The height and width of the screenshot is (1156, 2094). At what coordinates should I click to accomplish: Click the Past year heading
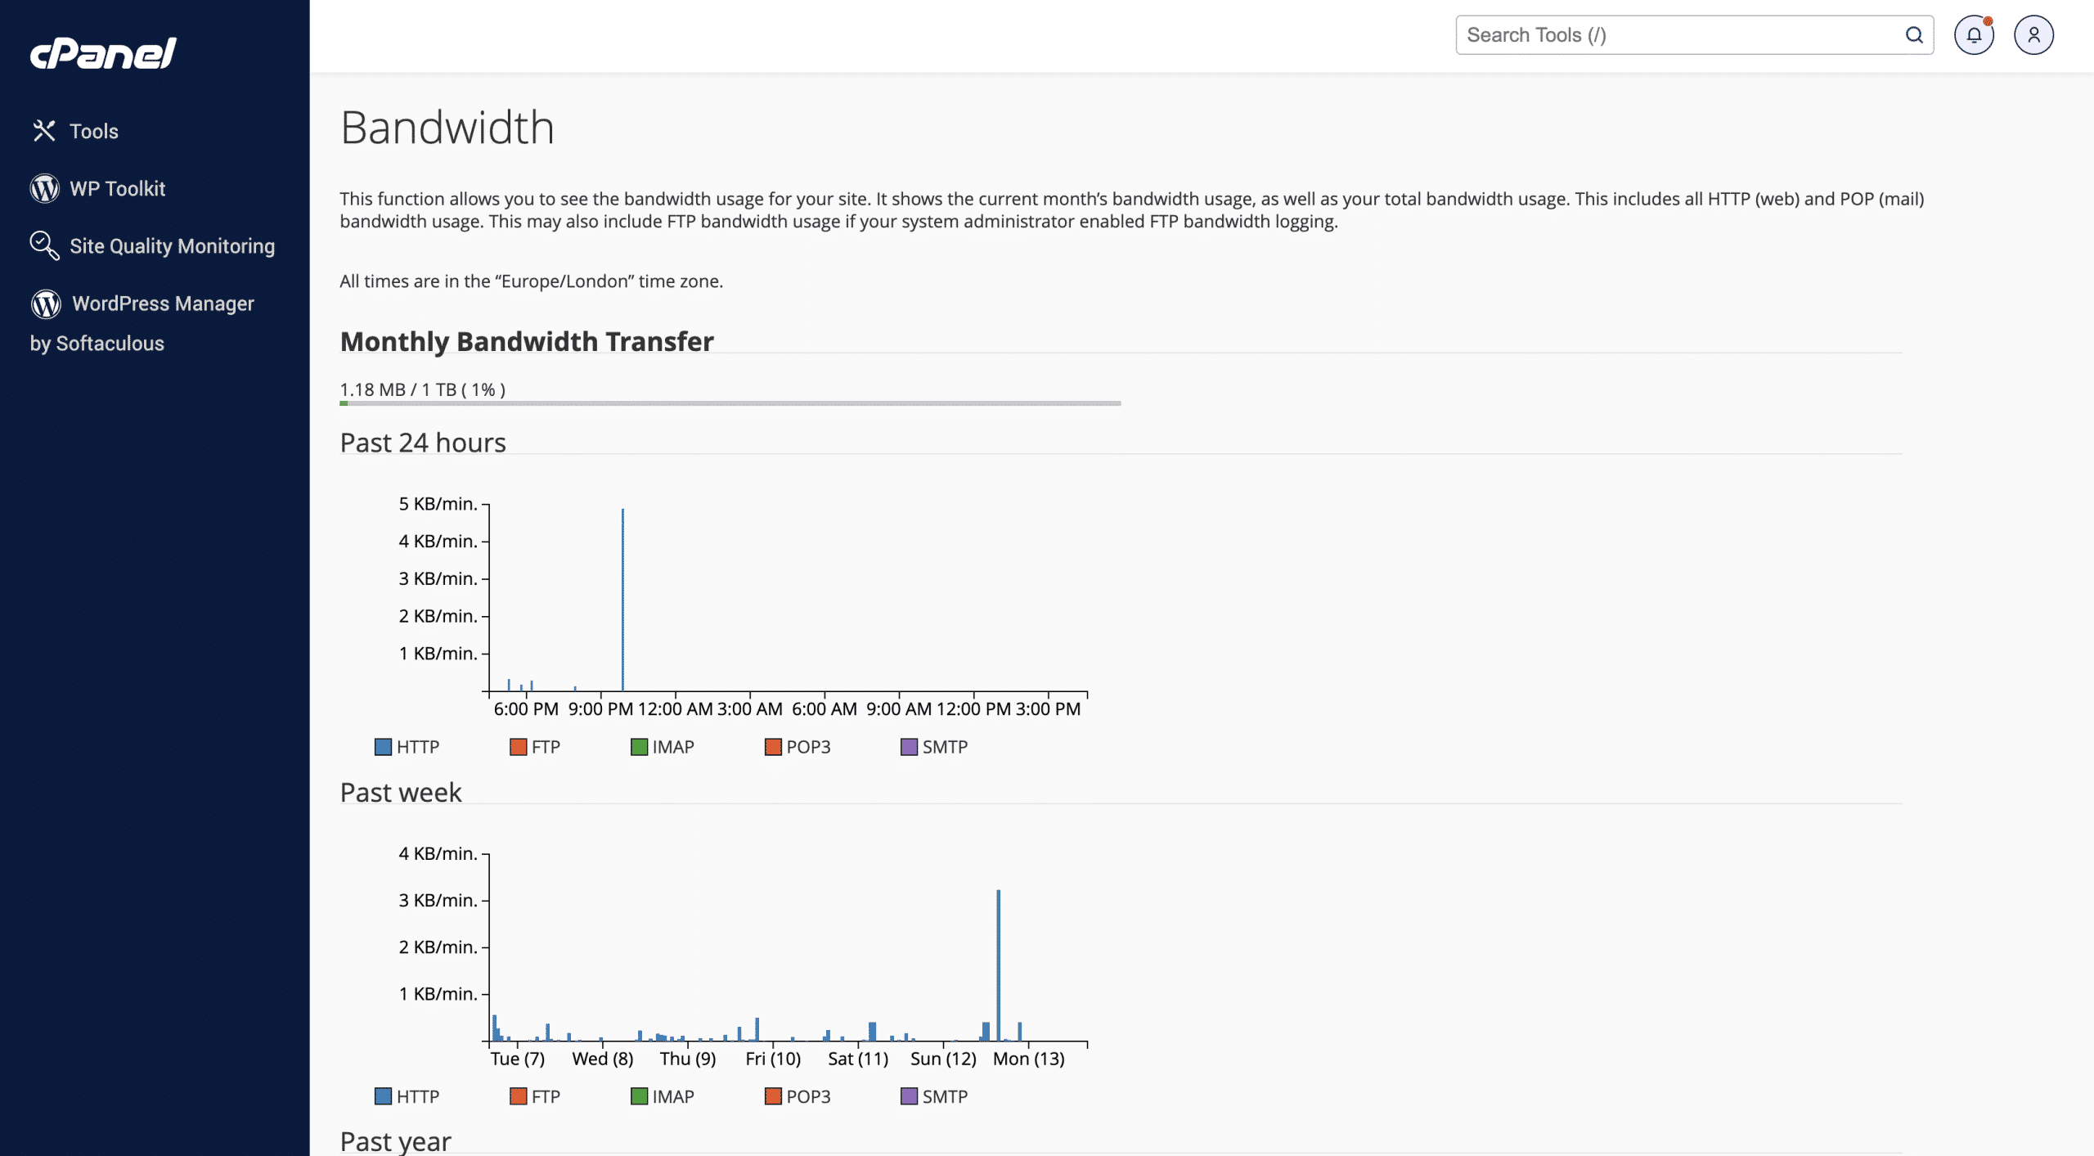[396, 1141]
